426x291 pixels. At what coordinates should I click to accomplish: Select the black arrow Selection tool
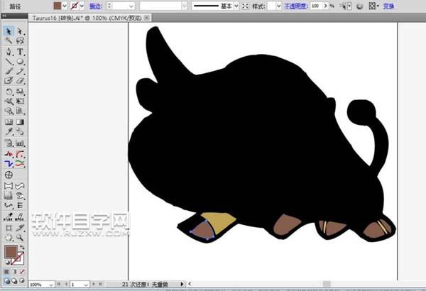(9, 32)
